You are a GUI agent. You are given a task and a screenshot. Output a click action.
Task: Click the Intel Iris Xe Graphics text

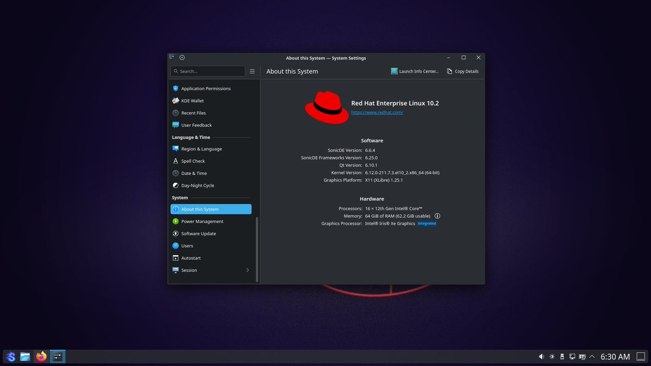(x=390, y=223)
